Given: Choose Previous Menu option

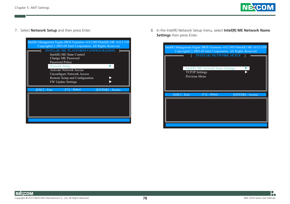Looking at the screenshot, I should coord(196,76).
